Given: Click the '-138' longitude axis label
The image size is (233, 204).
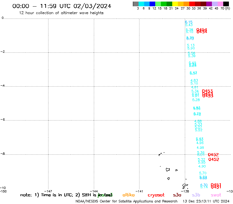Looking at the screenshot, I should pos(185,191).
